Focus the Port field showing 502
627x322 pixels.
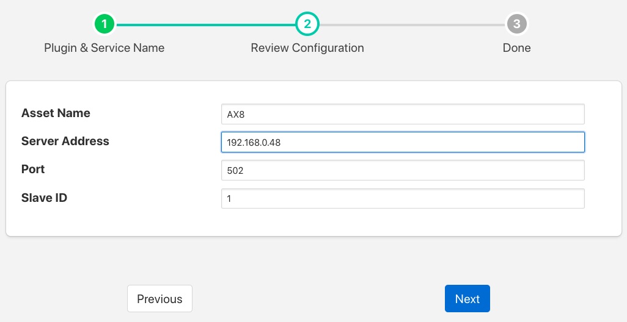point(402,170)
